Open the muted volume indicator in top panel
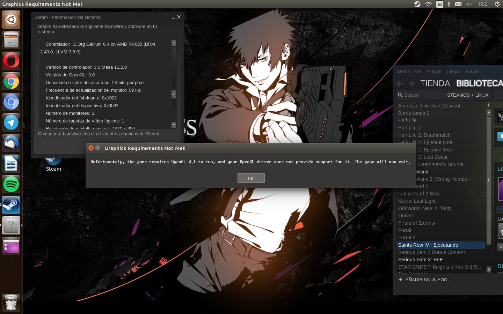503x314 pixels. click(x=469, y=4)
